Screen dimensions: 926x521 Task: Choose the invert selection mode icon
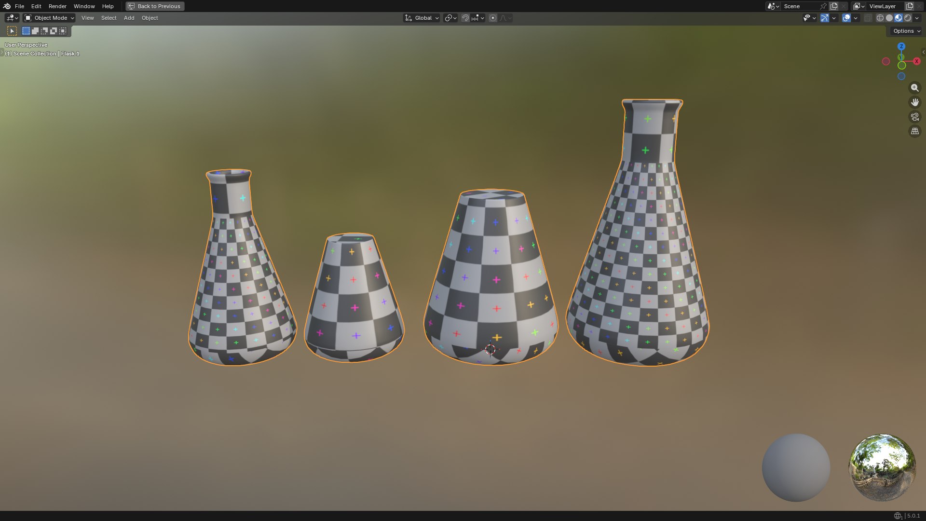pyautogui.click(x=54, y=31)
